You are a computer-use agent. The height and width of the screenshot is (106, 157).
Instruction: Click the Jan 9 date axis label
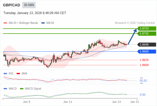pyautogui.click(x=27, y=102)
